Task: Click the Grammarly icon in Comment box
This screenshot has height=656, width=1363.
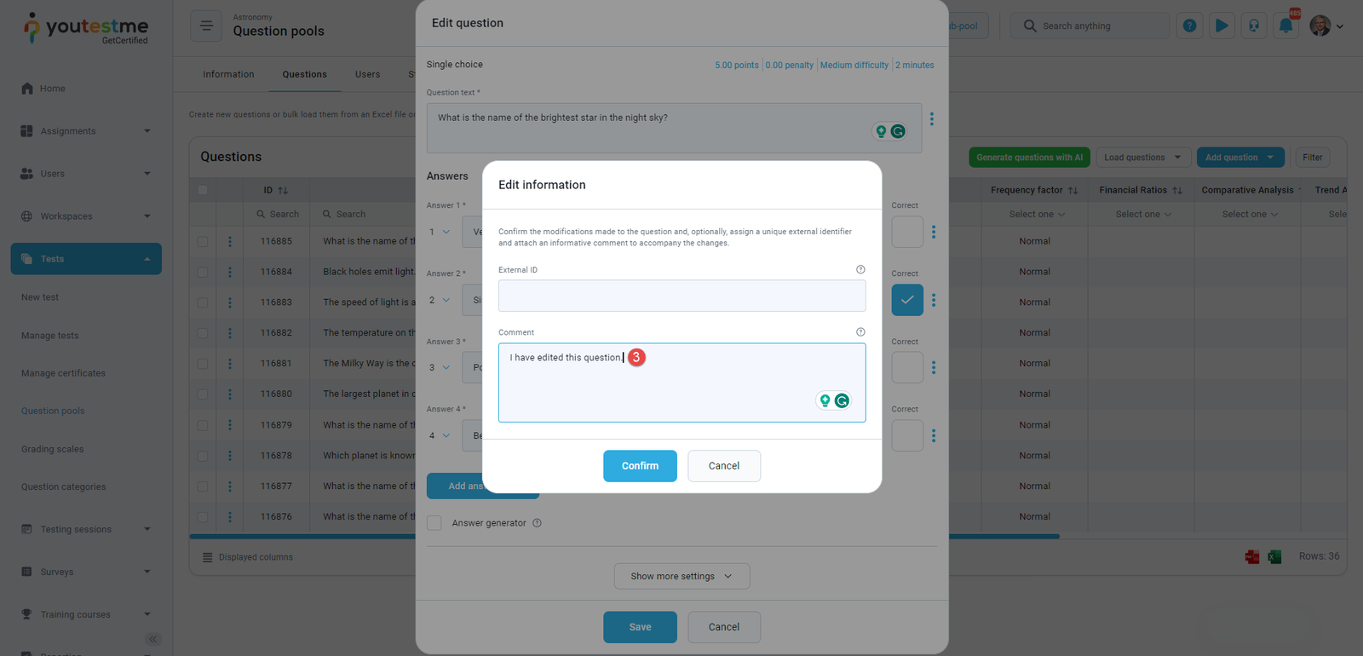Action: click(x=842, y=400)
